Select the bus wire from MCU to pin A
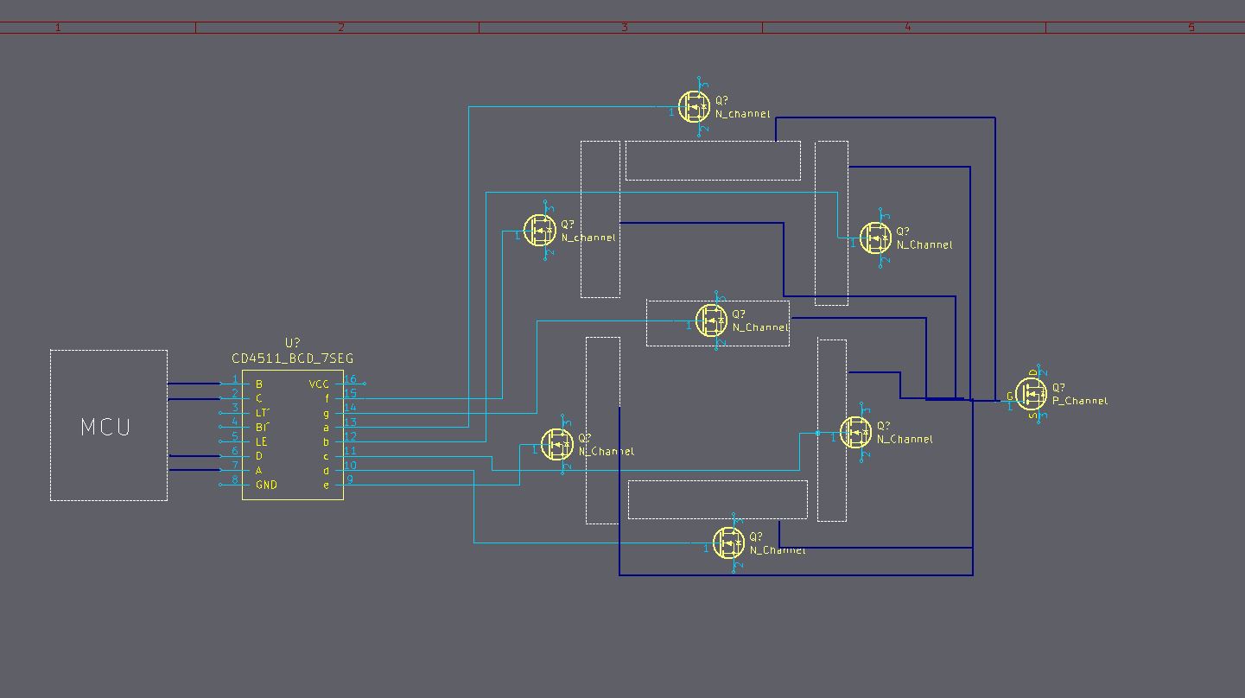This screenshot has height=698, width=1245. point(194,470)
